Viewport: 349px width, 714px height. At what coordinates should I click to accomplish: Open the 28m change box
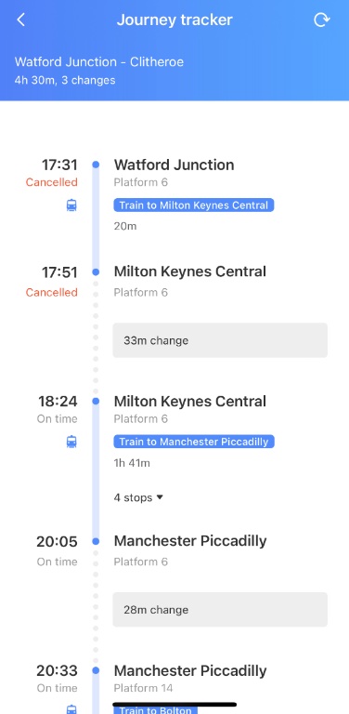(x=220, y=610)
